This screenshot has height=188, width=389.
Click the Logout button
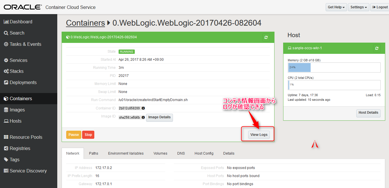pyautogui.click(x=380, y=7)
